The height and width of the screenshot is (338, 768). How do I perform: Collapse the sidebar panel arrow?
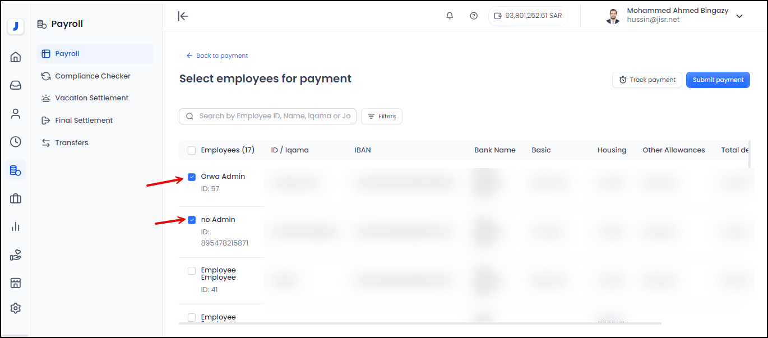point(183,16)
